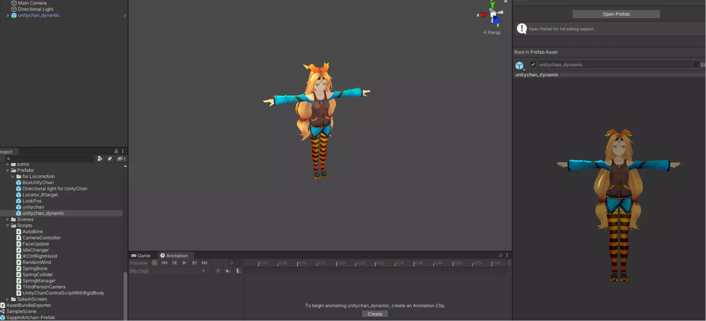Switch to the Game tab
This screenshot has height=321, width=706.
pyautogui.click(x=141, y=256)
